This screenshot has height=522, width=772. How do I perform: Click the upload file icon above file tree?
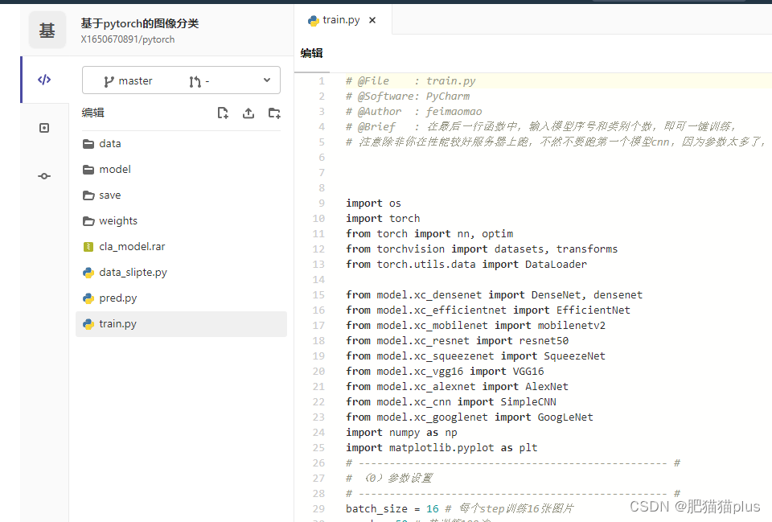[248, 113]
